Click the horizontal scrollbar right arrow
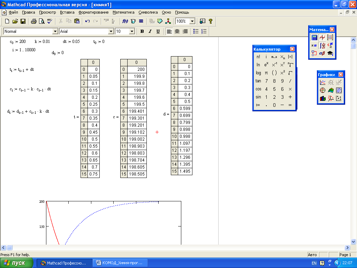Viewport: 357px width, 268px height. (x=347, y=248)
